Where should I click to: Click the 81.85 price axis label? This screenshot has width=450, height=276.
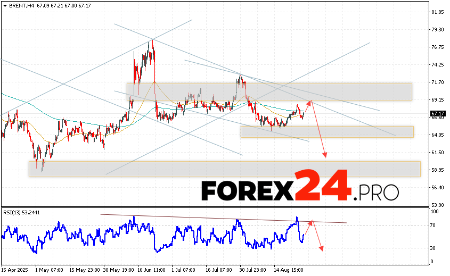click(437, 12)
